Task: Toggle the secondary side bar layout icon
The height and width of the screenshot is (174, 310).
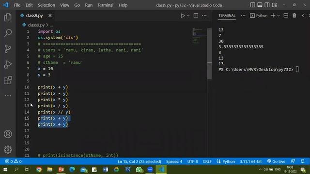Action: 267,5
